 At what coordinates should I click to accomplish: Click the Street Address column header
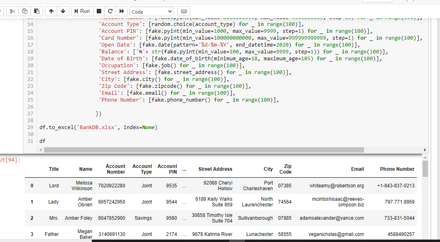[x=215, y=169]
